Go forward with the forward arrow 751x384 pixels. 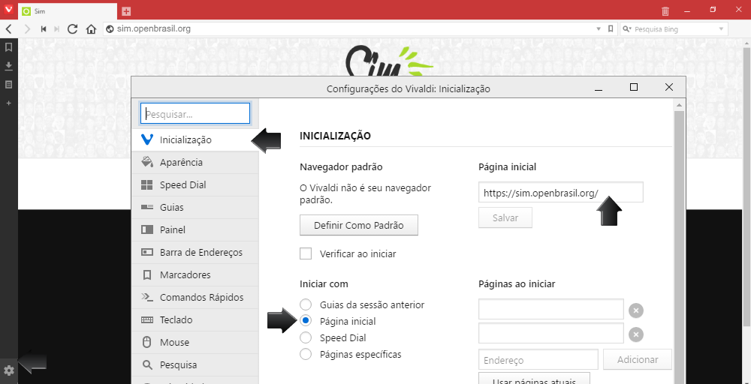[27, 29]
